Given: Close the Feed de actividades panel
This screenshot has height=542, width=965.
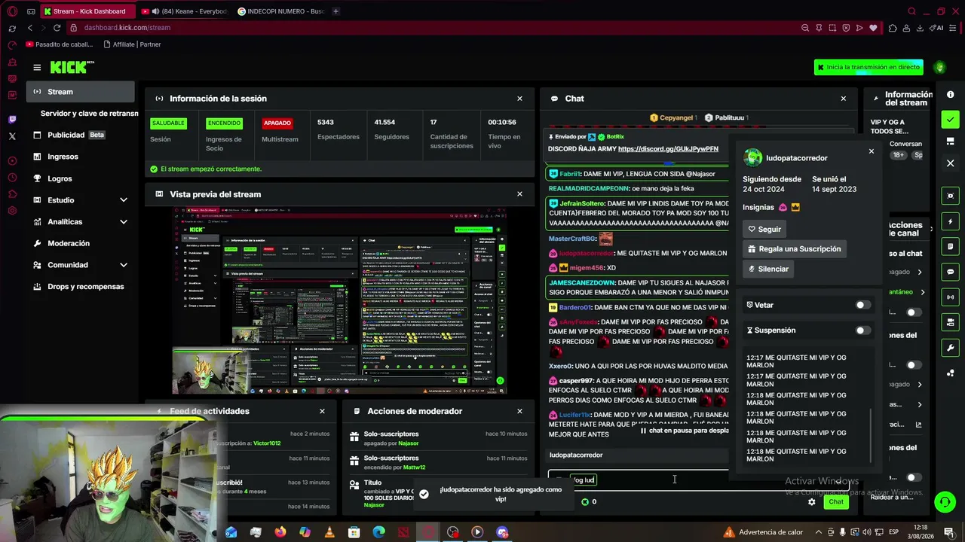Looking at the screenshot, I should (x=322, y=411).
